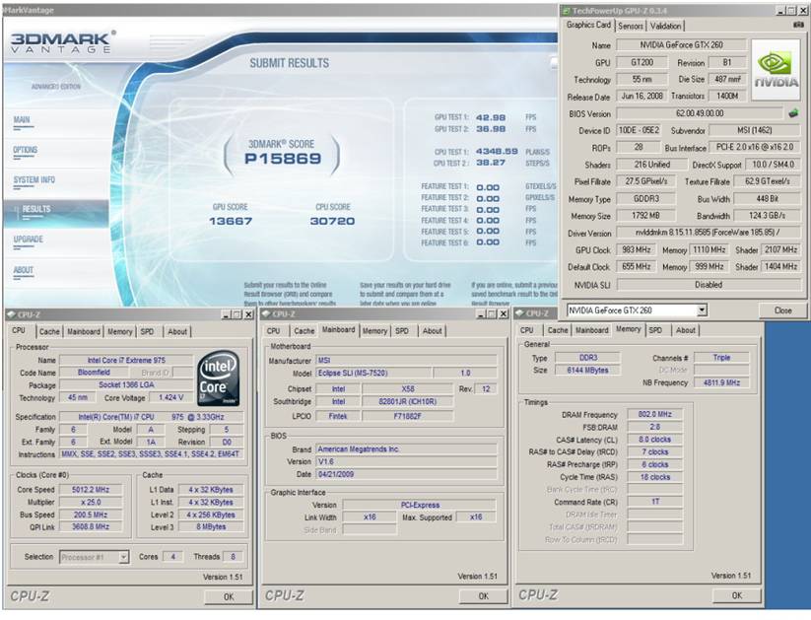This screenshot has height=620, width=811.
Task: Click the Core Speed value 5012.2 MHz
Action: pos(91,490)
